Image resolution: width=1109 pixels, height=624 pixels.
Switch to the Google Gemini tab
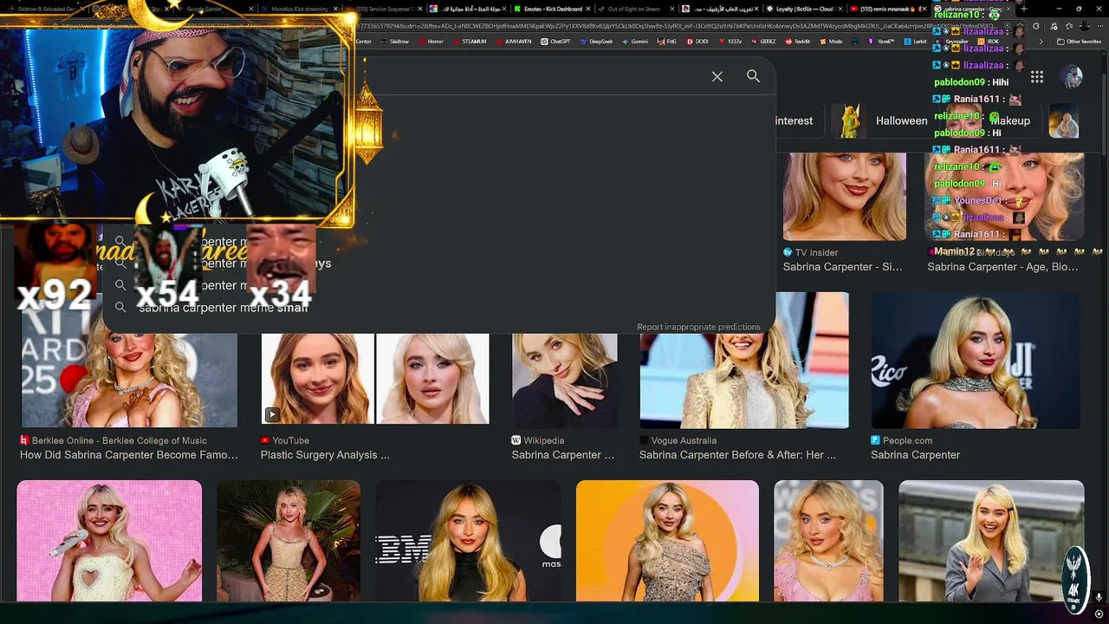click(217, 9)
